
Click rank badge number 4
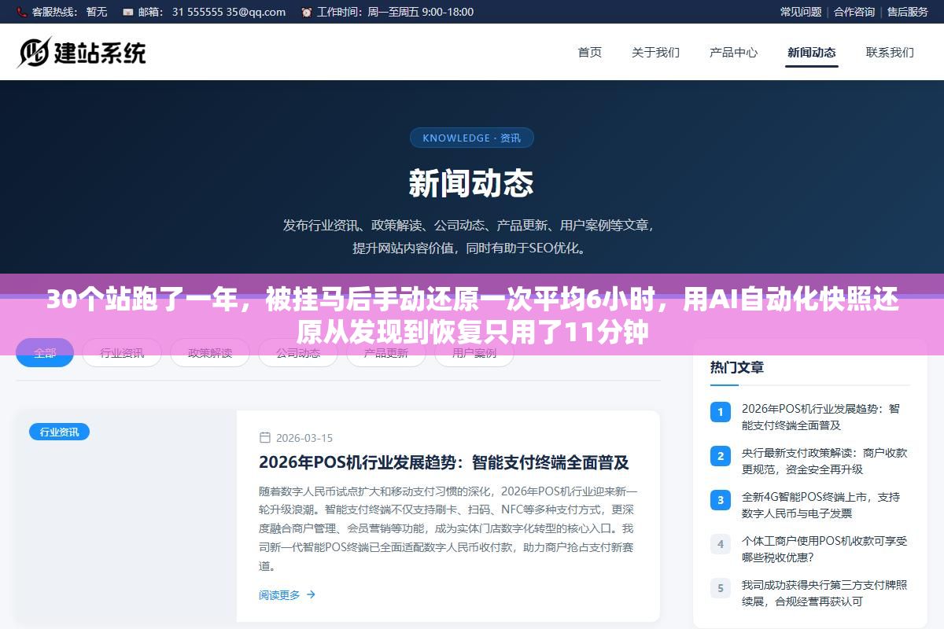point(720,543)
